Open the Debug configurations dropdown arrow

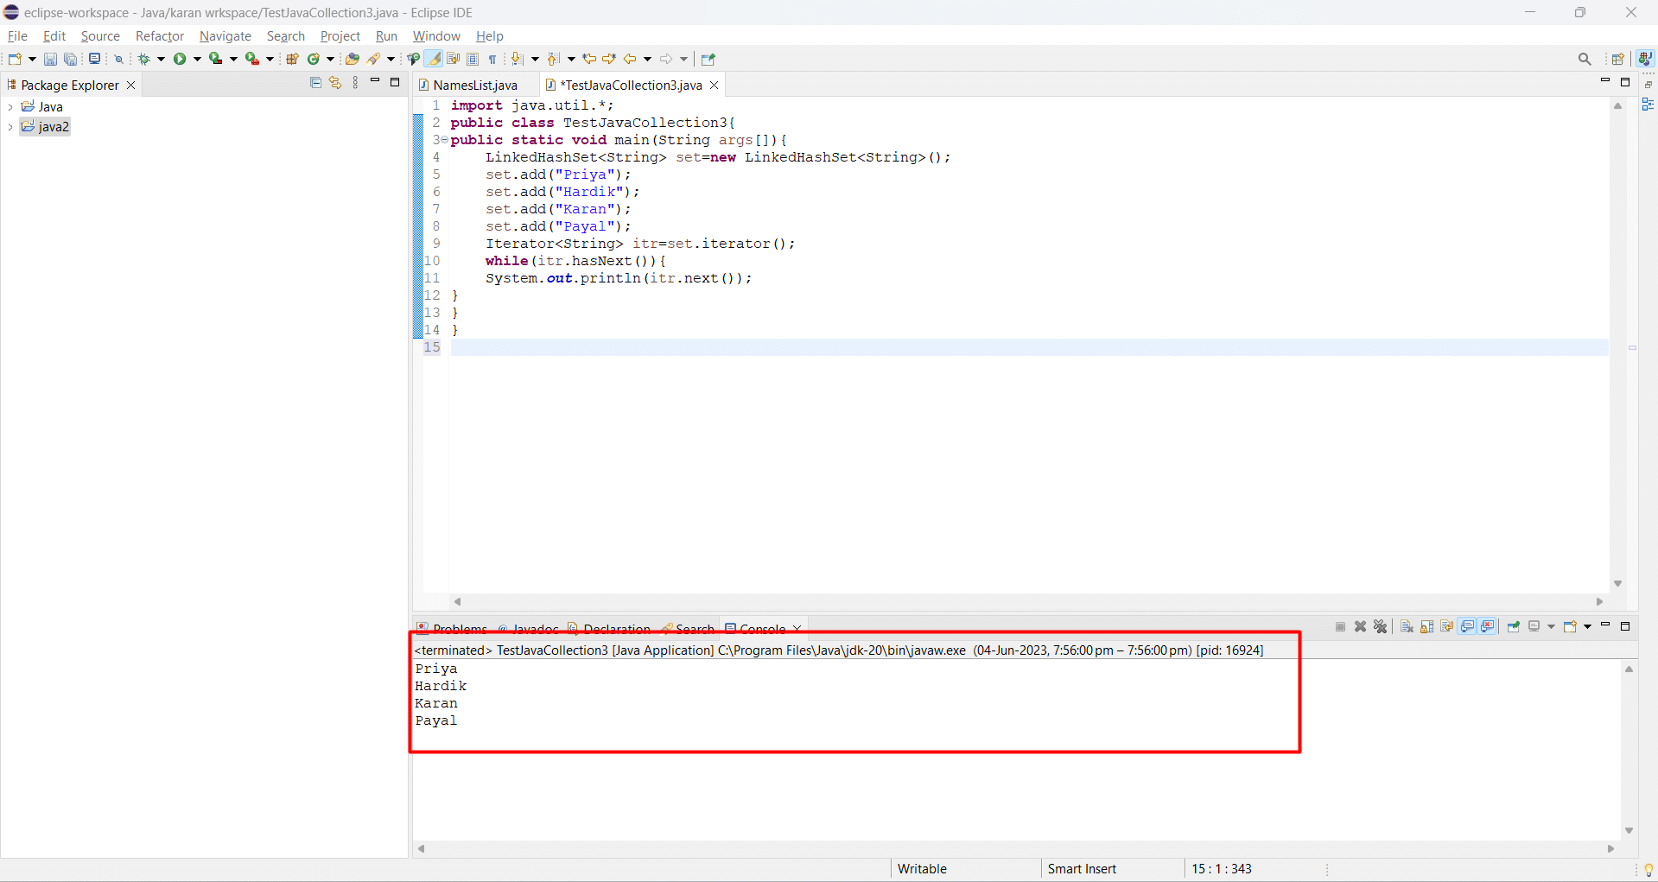(161, 59)
